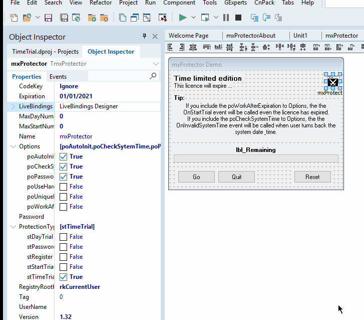Click the View Unit icon
The image size is (364, 320).
coord(123,18)
